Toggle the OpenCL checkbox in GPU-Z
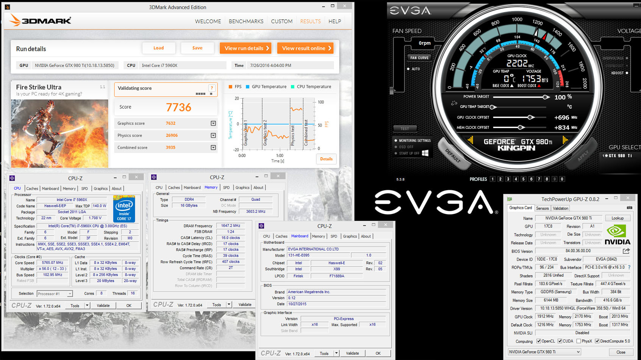This screenshot has width=641, height=360. (x=538, y=341)
